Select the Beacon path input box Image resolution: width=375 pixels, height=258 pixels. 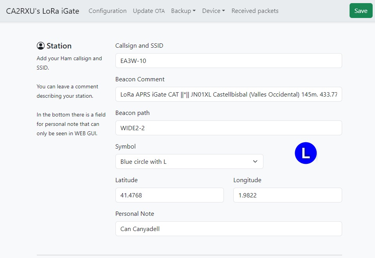[228, 128]
